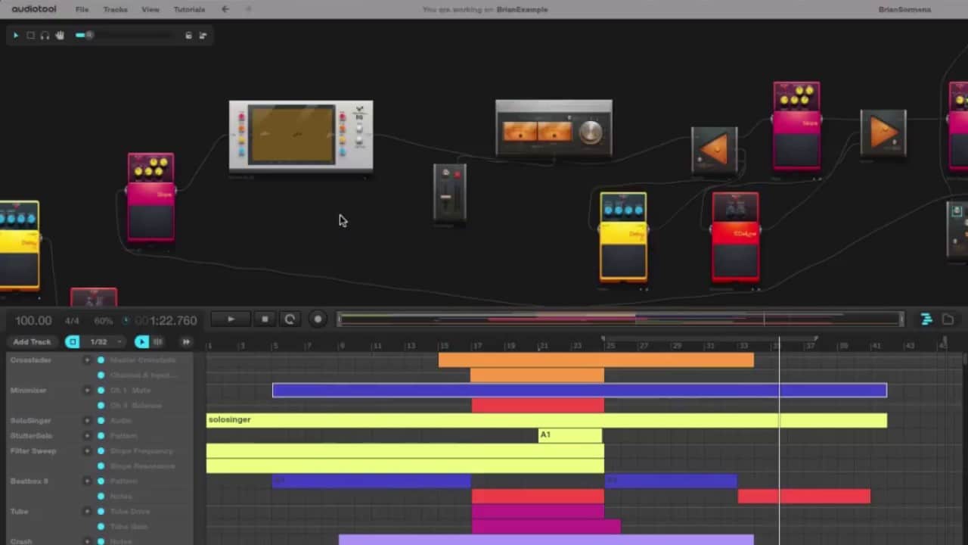Toggle cyan follow-playhead button
The width and height of the screenshot is (968, 545).
point(141,342)
